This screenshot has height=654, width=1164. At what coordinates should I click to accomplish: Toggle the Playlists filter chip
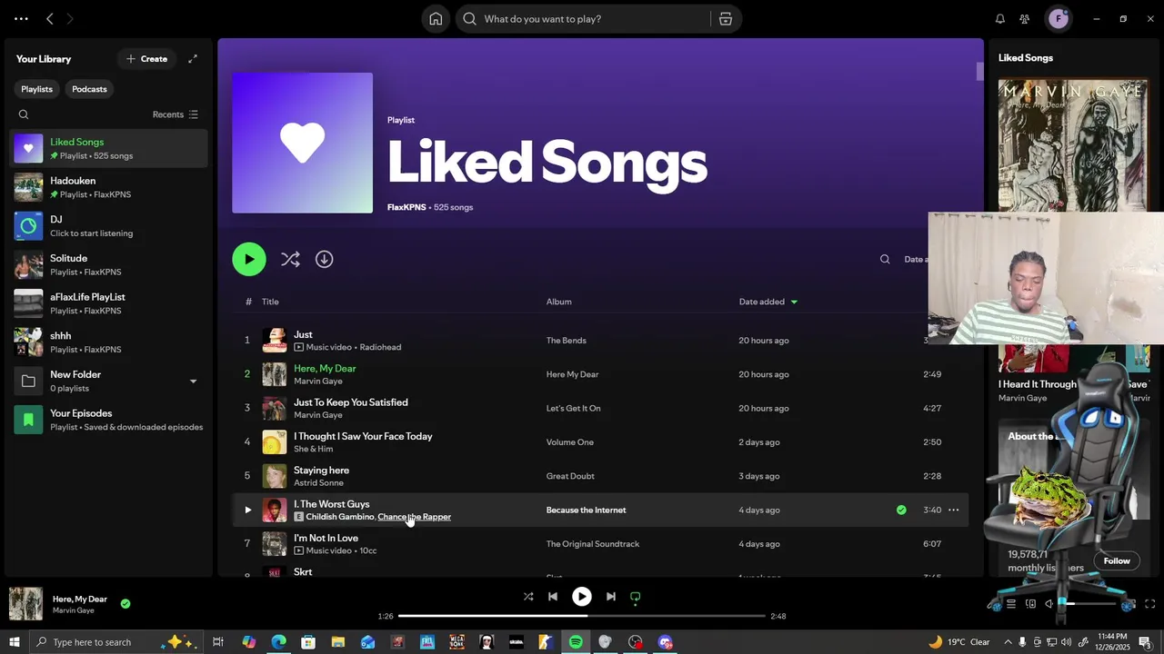pos(37,89)
